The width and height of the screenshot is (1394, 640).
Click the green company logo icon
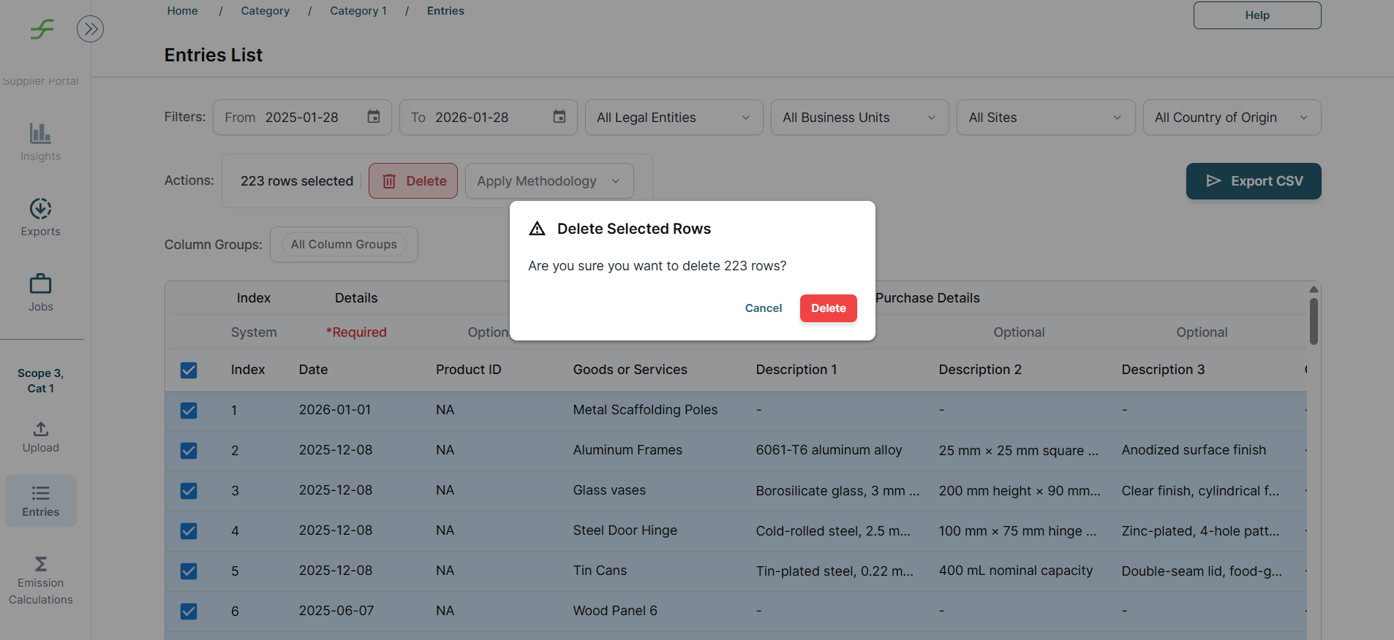(x=42, y=29)
